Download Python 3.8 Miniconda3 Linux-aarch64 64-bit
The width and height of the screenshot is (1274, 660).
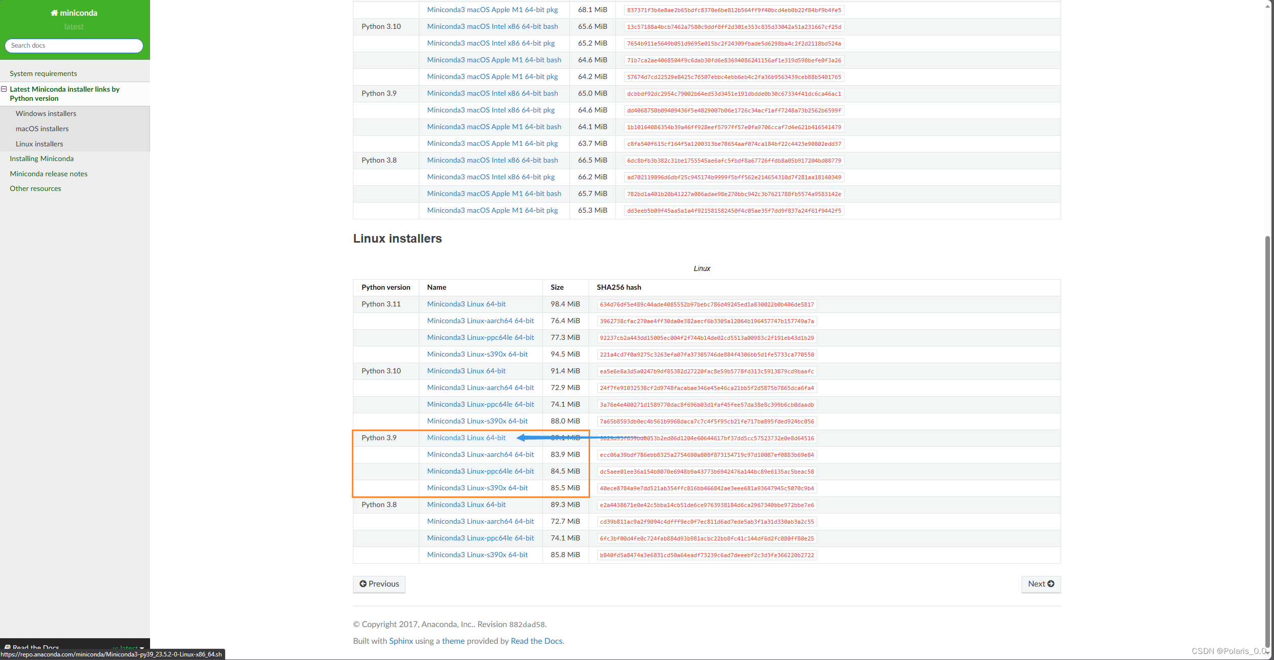(x=481, y=521)
